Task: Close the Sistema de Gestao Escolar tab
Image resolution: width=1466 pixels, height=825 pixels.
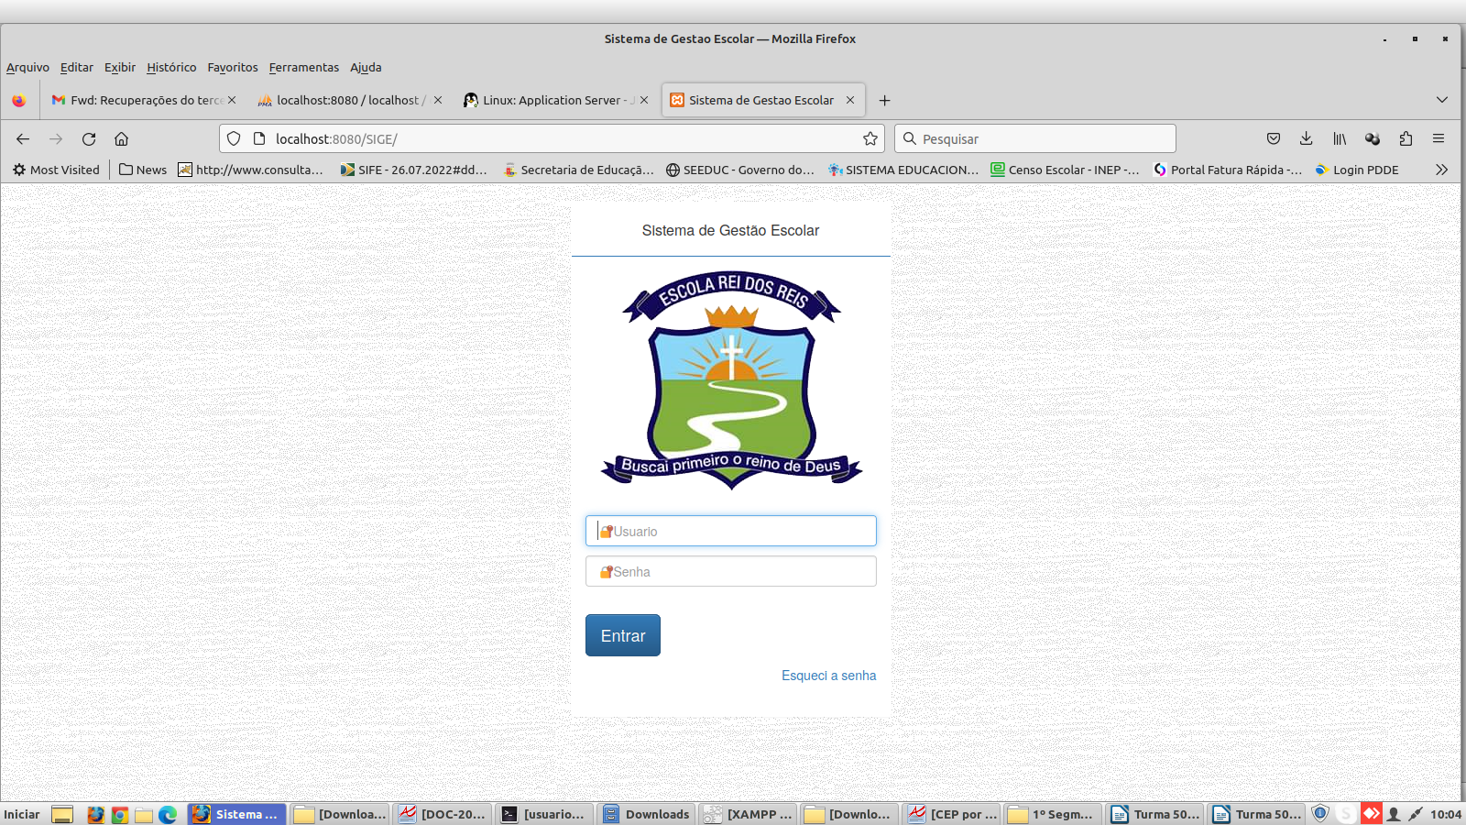Action: click(850, 100)
